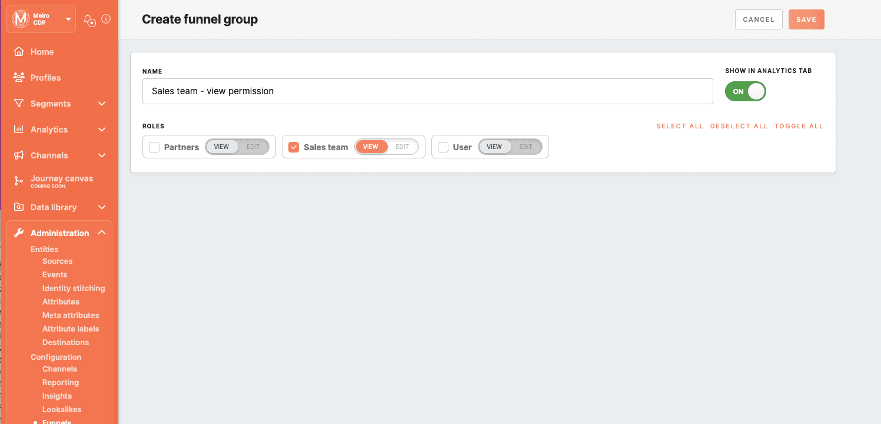Open Analytics using its chart icon
Screen dimensions: 881x424
coord(19,129)
